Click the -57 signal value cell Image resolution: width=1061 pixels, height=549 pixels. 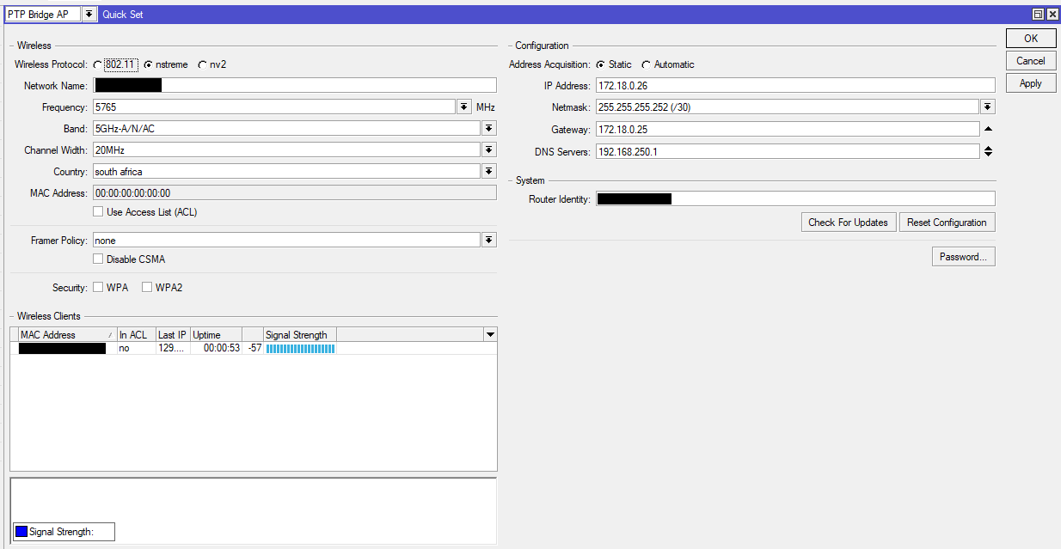(x=253, y=348)
